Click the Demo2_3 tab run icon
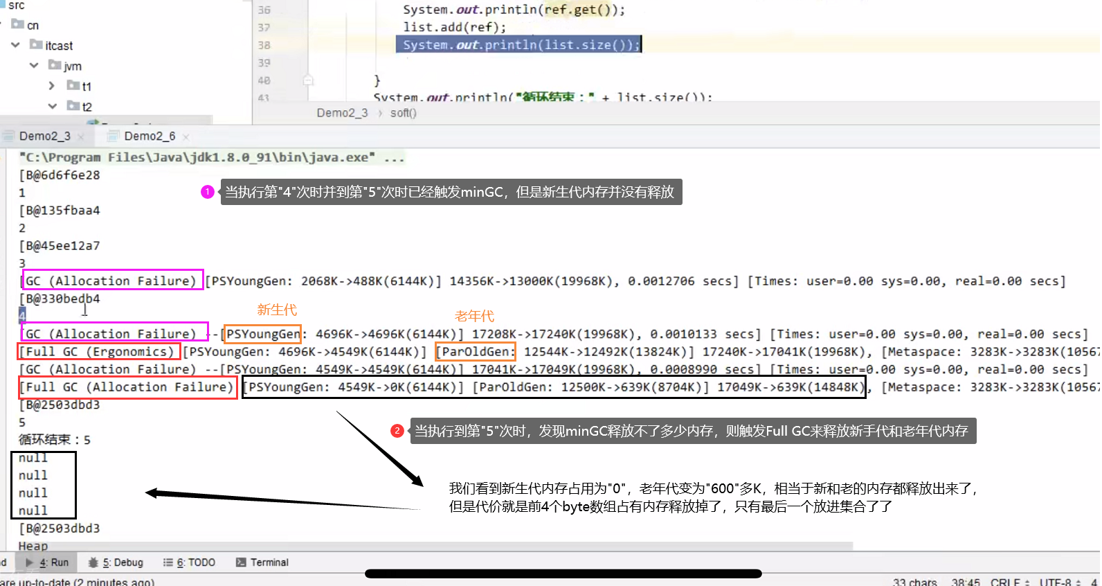This screenshot has height=586, width=1102. click(8, 136)
